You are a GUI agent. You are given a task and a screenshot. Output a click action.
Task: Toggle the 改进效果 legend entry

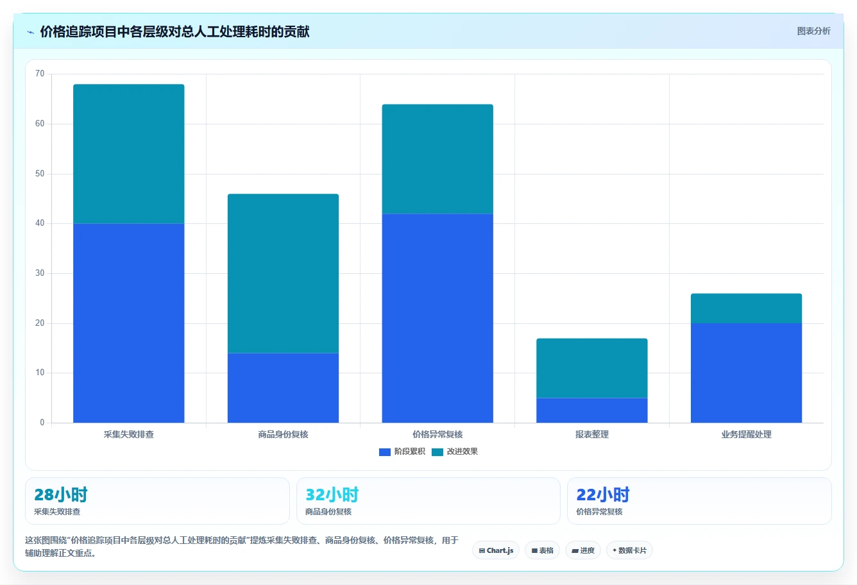(455, 452)
